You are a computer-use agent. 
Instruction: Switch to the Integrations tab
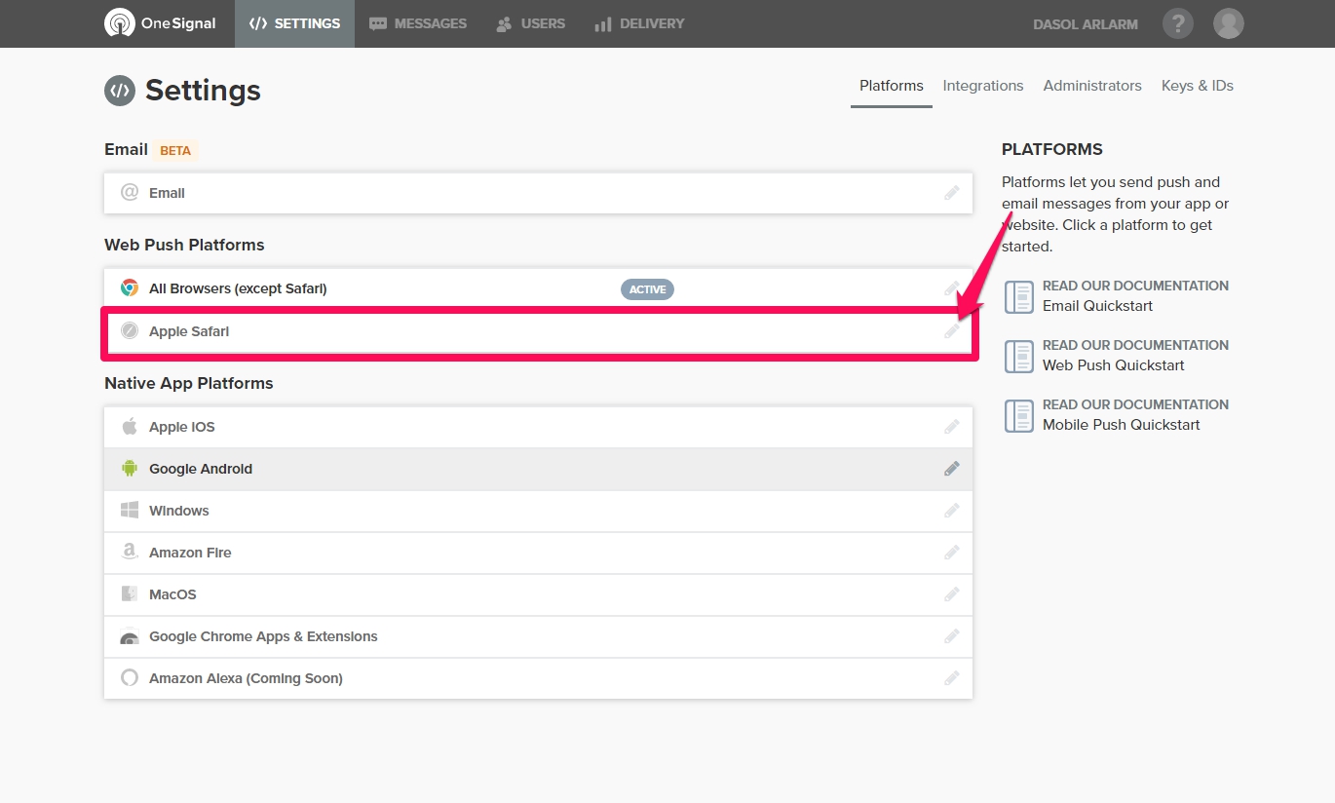(982, 86)
